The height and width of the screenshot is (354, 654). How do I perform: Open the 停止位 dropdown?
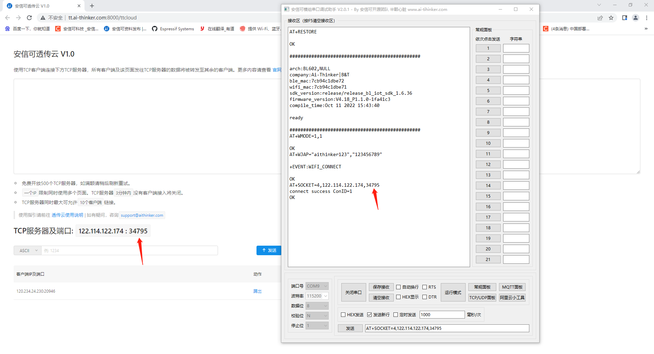(317, 326)
